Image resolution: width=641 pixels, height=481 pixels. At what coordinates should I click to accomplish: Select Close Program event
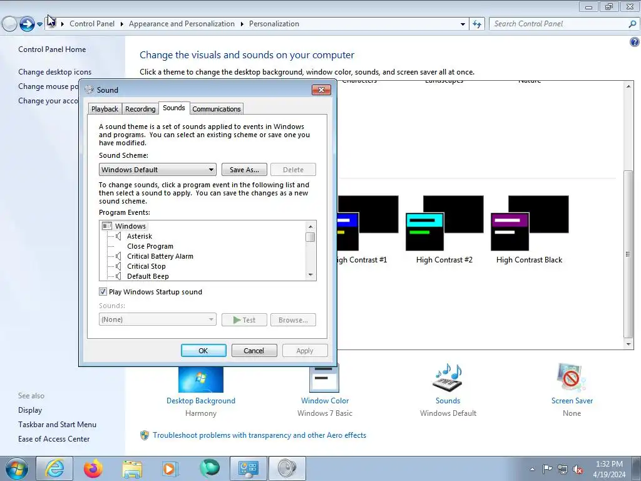tap(150, 246)
